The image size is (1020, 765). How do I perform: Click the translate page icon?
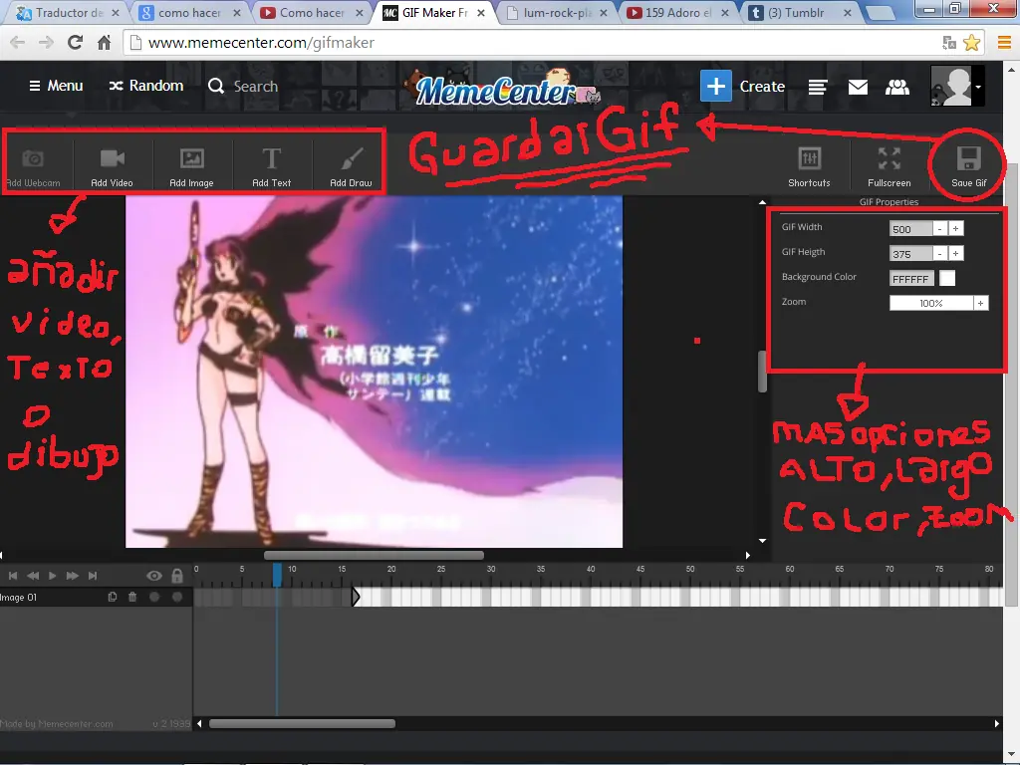pos(949,43)
